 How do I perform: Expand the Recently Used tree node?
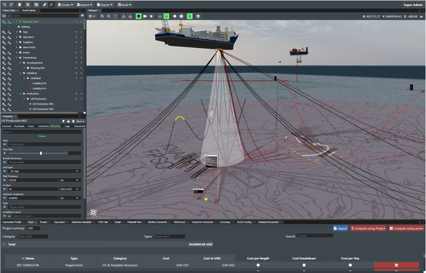tap(16, 22)
